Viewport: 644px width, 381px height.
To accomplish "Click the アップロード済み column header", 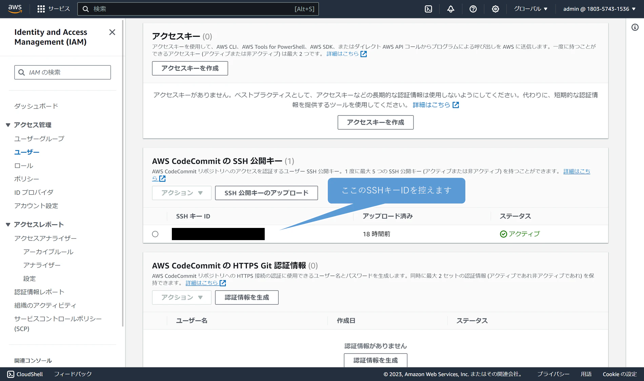I will (388, 216).
